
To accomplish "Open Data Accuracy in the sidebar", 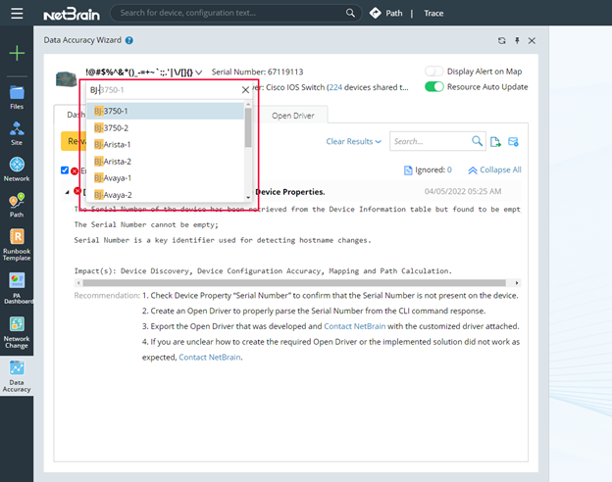I will 17,376.
